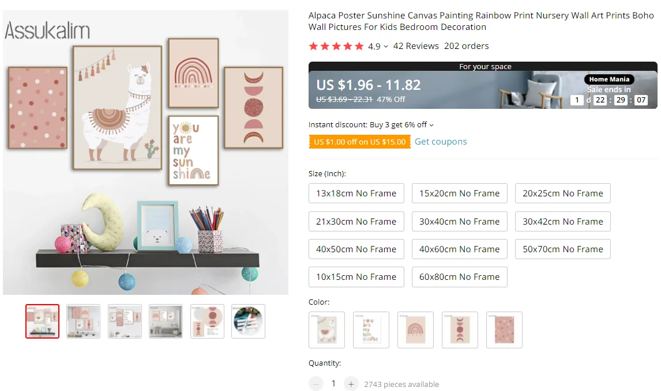This screenshot has height=391, width=661.
Task: Pick the rainbow print color option
Action: (x=415, y=330)
